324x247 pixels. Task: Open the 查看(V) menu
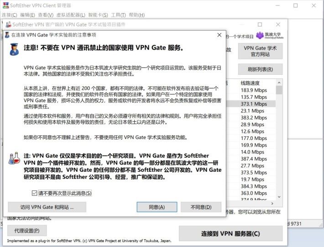pos(46,15)
